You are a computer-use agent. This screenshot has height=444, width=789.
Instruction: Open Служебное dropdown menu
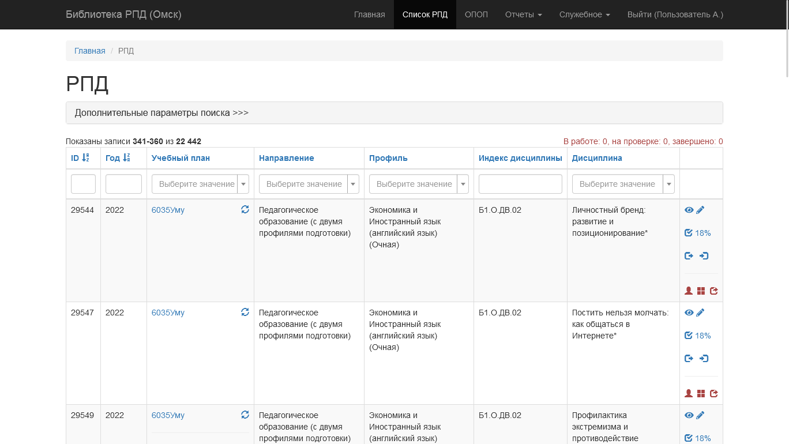point(585,14)
